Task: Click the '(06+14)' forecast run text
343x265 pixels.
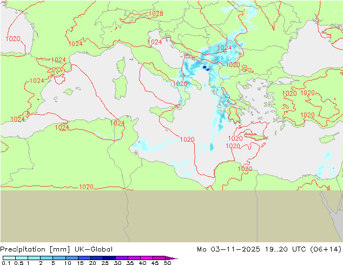Action: [x=326, y=249]
